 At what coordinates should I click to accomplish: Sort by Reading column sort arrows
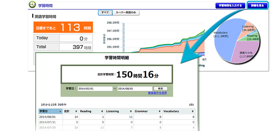(x=102, y=111)
